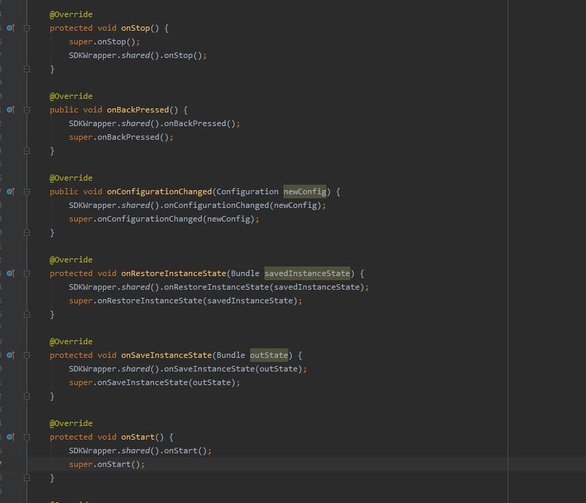
Task: Click fold end marker closing onStop method
Action: (x=27, y=69)
